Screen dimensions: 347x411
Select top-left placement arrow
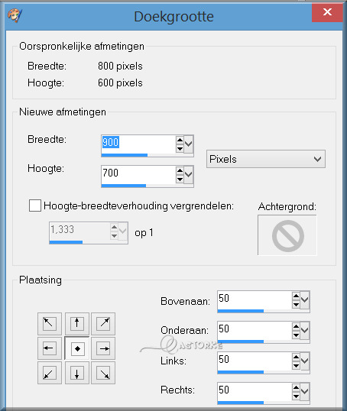50,323
